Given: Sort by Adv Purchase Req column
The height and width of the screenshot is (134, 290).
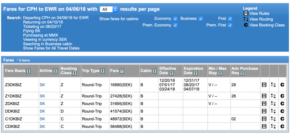Looking at the screenshot, I should coord(242,73).
